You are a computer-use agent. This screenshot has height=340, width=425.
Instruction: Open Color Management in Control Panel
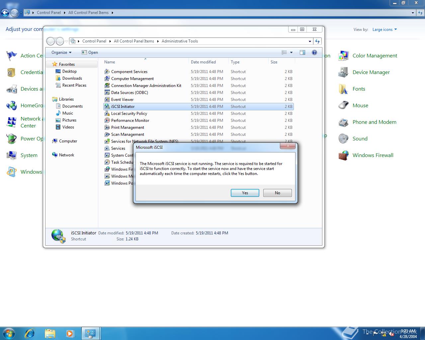[x=368, y=56]
